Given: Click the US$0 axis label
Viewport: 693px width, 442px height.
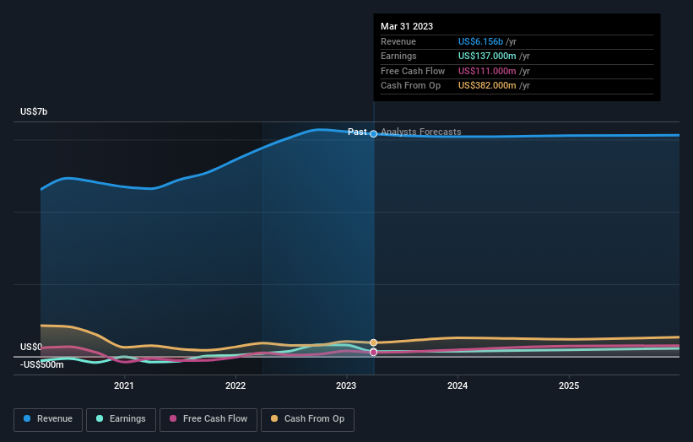Looking at the screenshot, I should pos(31,347).
